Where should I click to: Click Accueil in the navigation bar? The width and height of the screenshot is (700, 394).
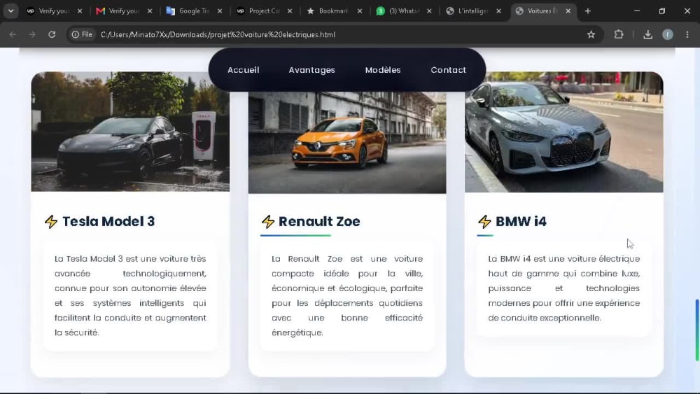244,70
